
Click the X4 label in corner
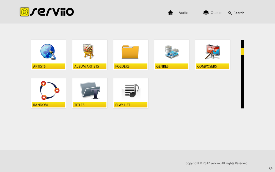pyautogui.click(x=270, y=168)
